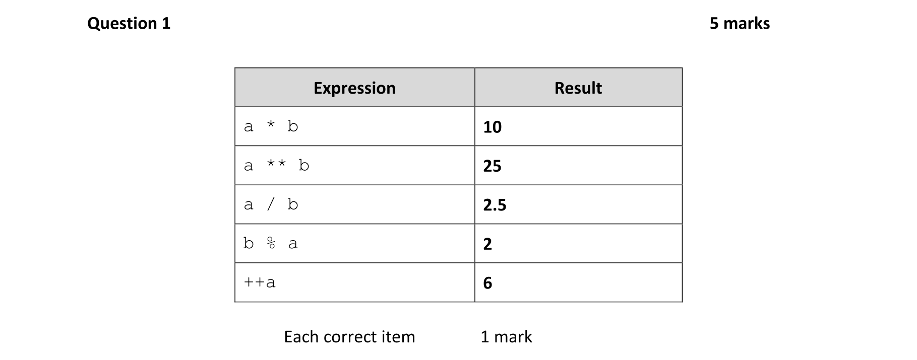Click the result value 10

(x=492, y=127)
